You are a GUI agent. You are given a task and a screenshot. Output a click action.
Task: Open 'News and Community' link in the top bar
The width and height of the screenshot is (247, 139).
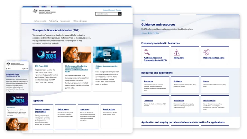coord(109,10)
